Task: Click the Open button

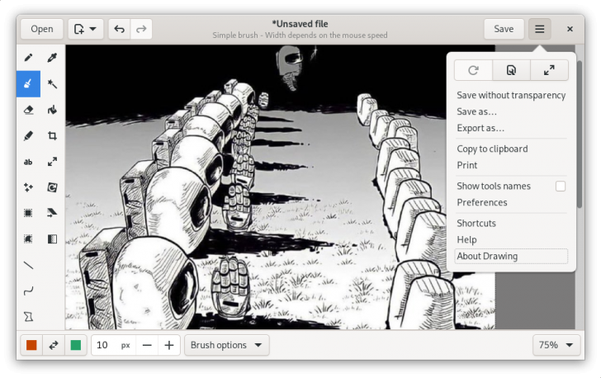Action: click(x=42, y=29)
